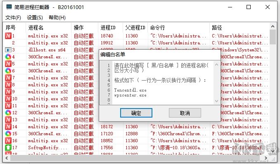This screenshot has width=280, height=164.
Task: Click the main list's vertical scrollbar down arrow
Action: pos(273,151)
